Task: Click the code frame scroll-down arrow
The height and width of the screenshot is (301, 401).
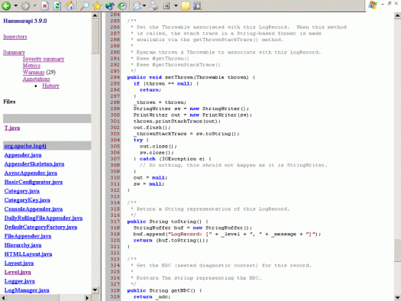Action: click(397, 297)
